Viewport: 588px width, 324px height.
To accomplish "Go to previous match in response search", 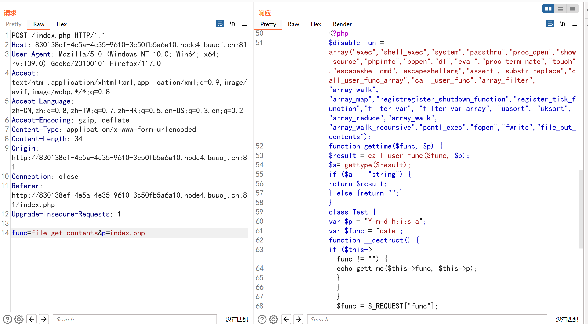I will 286,319.
